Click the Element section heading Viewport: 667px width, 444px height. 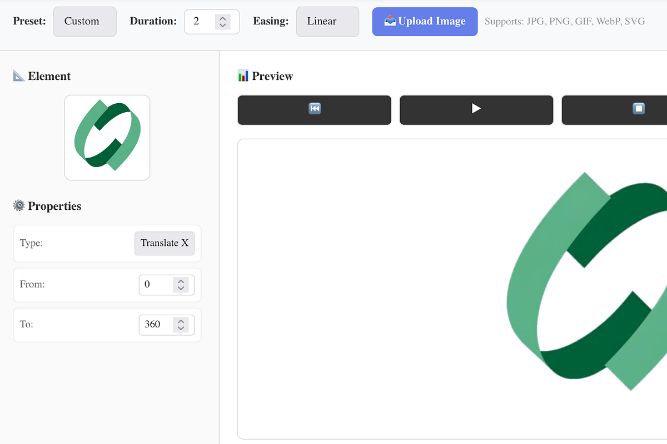coord(42,76)
